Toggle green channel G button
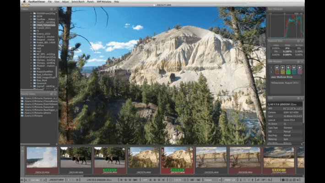Viewport: 325px width, 183px height. (x=125, y=180)
